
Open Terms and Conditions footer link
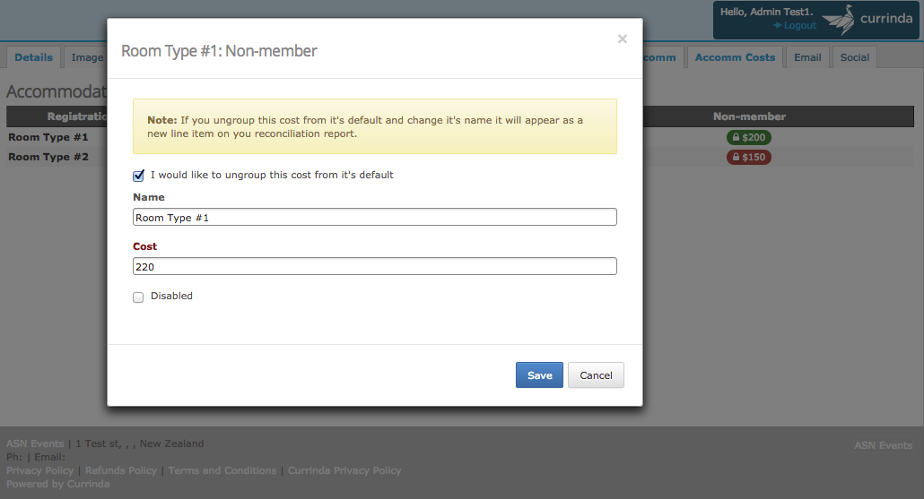222,470
